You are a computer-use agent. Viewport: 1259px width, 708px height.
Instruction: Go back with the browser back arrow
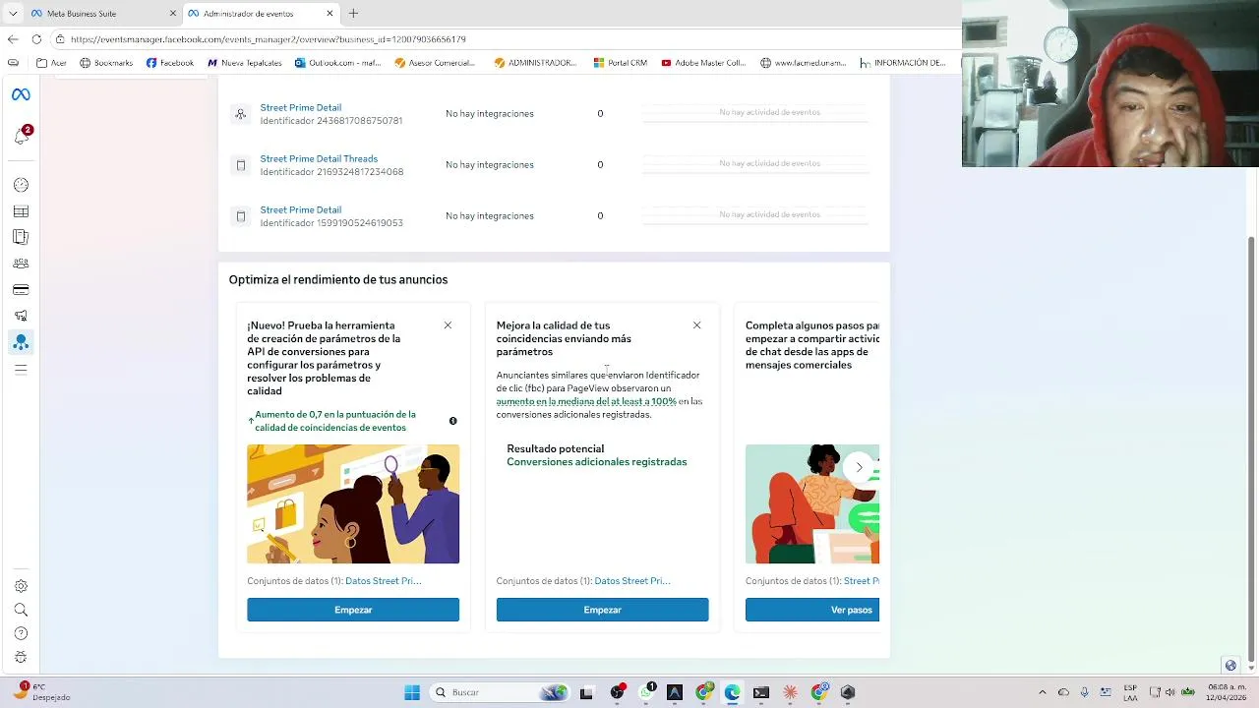click(13, 39)
